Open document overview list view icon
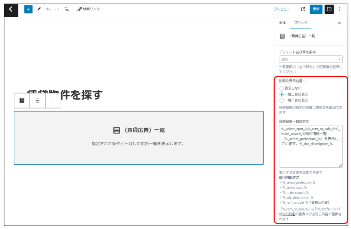Viewport: 351px width, 229px height. point(66,9)
